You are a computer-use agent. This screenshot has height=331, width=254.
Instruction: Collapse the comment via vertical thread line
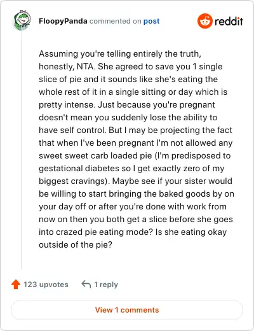[x=22, y=150]
